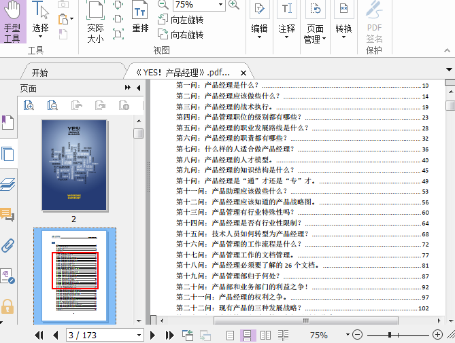
Task: Select the 《YES！产品经理》.pdf tab
Action: coord(183,73)
